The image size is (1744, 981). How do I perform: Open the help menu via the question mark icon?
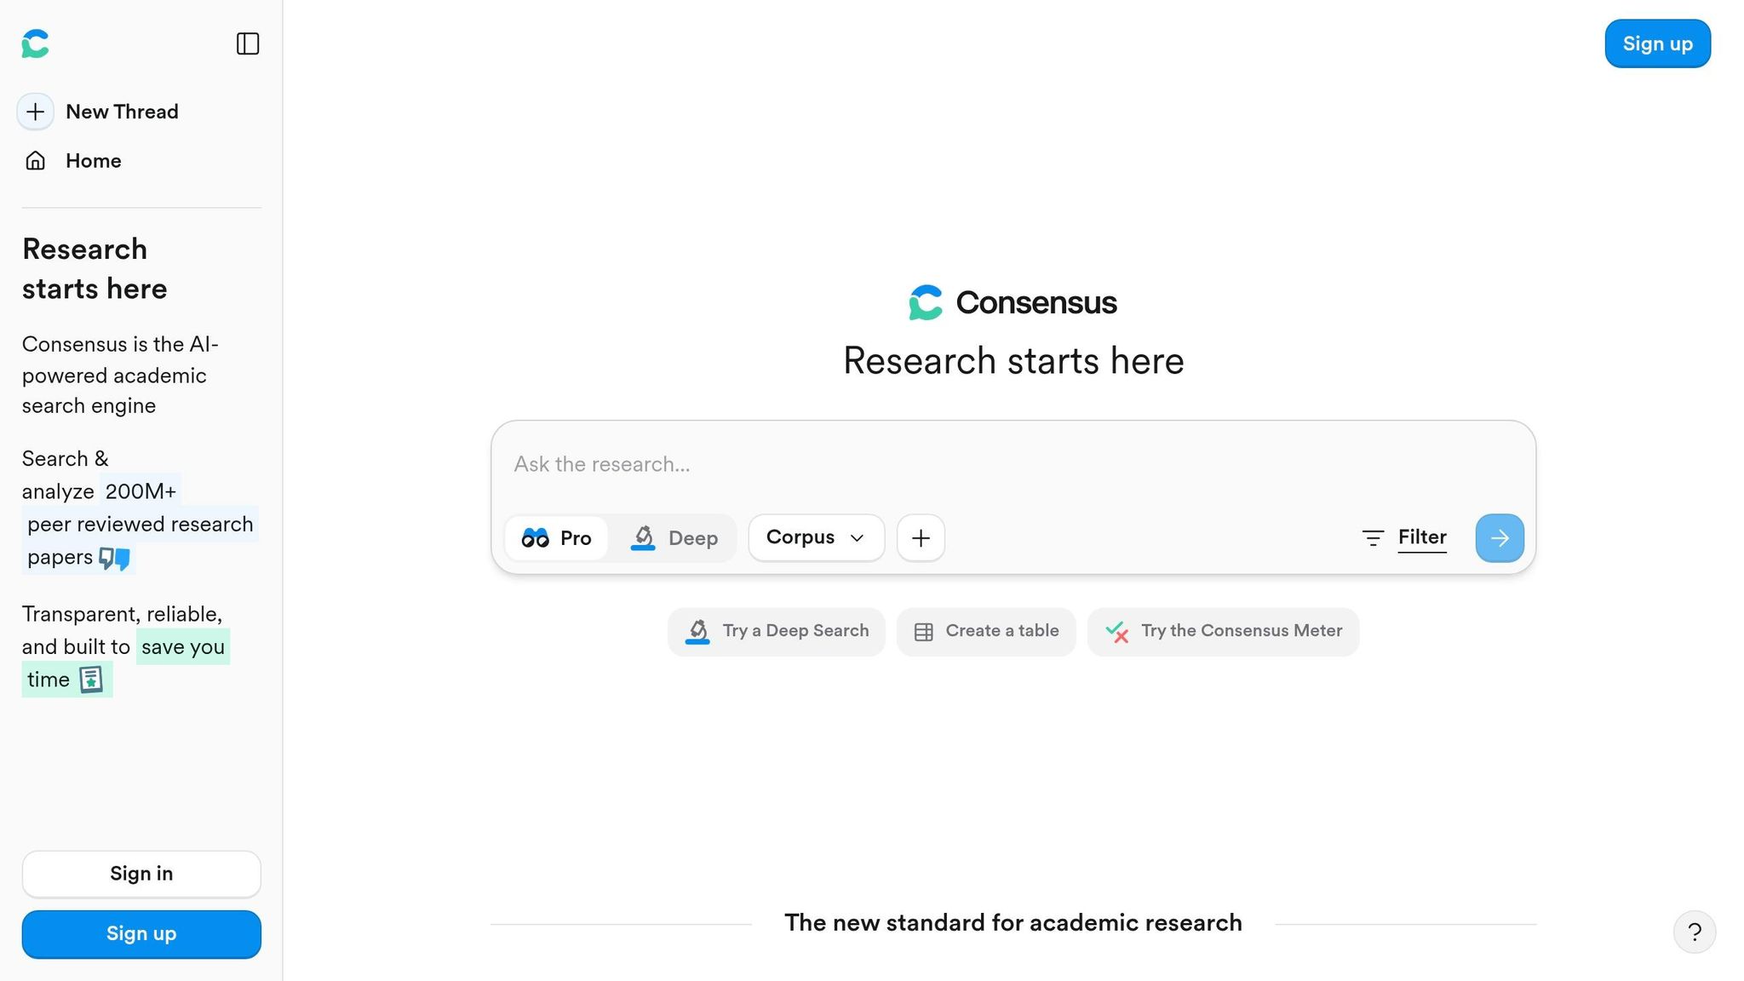pyautogui.click(x=1695, y=932)
